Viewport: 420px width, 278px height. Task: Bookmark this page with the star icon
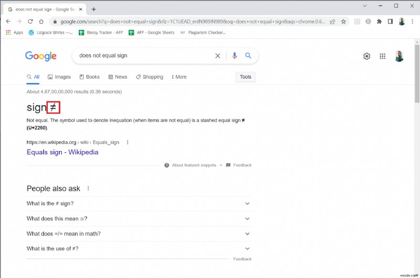pos(343,22)
